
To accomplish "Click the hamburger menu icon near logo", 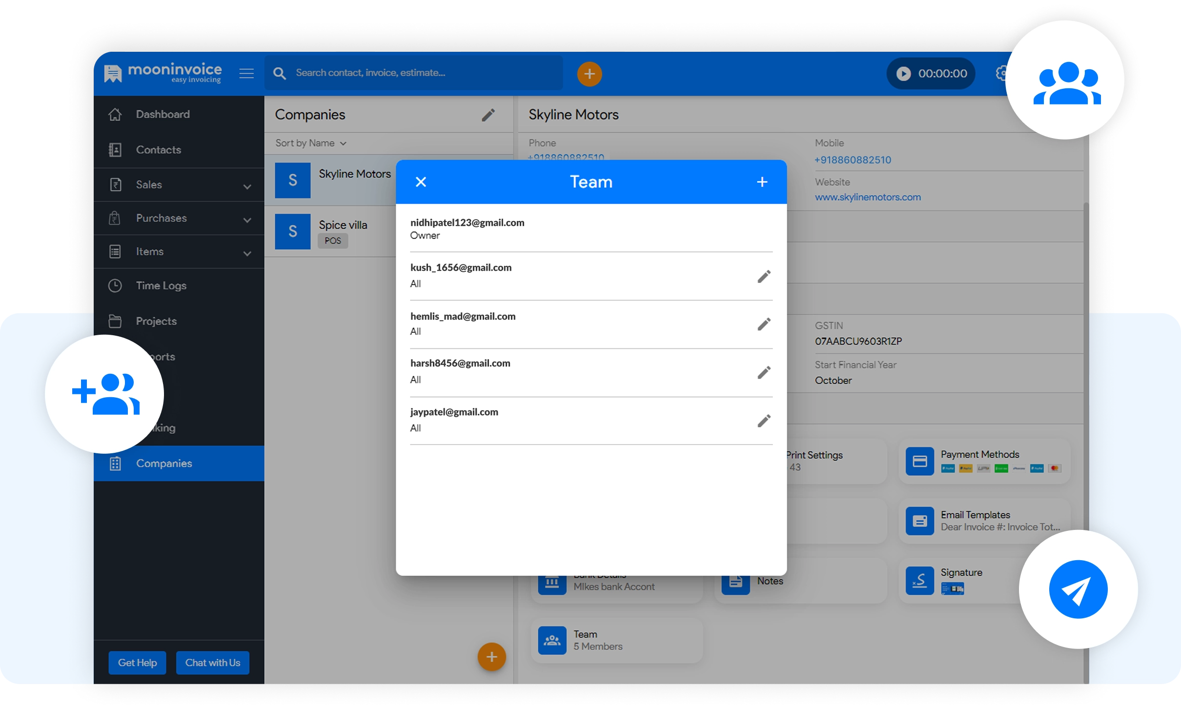I will point(246,73).
